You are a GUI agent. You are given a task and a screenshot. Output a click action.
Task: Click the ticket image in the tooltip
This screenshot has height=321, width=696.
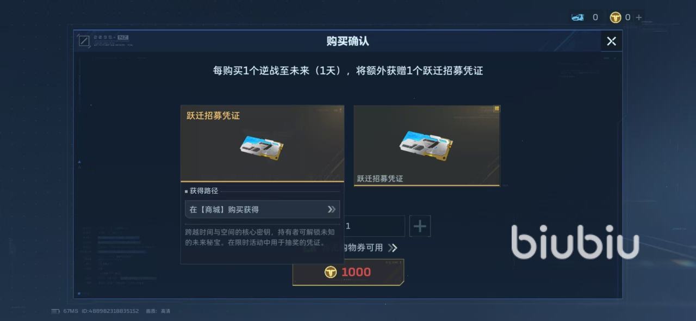262,146
